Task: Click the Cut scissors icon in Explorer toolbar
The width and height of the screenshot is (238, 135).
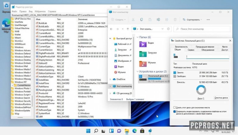Action: click(x=133, y=20)
